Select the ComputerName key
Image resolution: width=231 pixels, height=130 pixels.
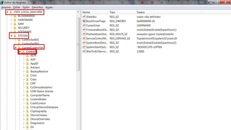[x=40, y=95]
